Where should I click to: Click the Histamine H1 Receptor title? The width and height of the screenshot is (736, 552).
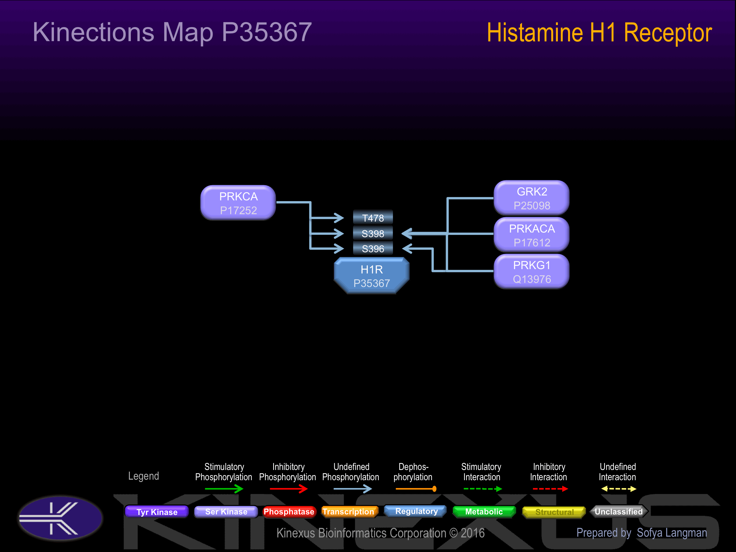tap(599, 33)
